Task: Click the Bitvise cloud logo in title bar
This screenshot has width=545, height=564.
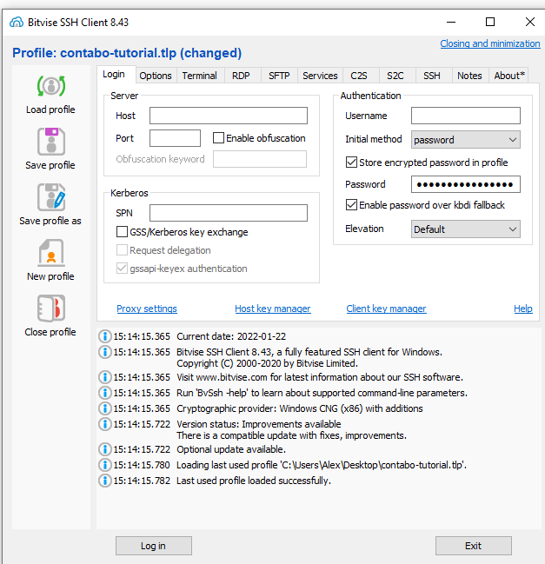Action: 17,23
